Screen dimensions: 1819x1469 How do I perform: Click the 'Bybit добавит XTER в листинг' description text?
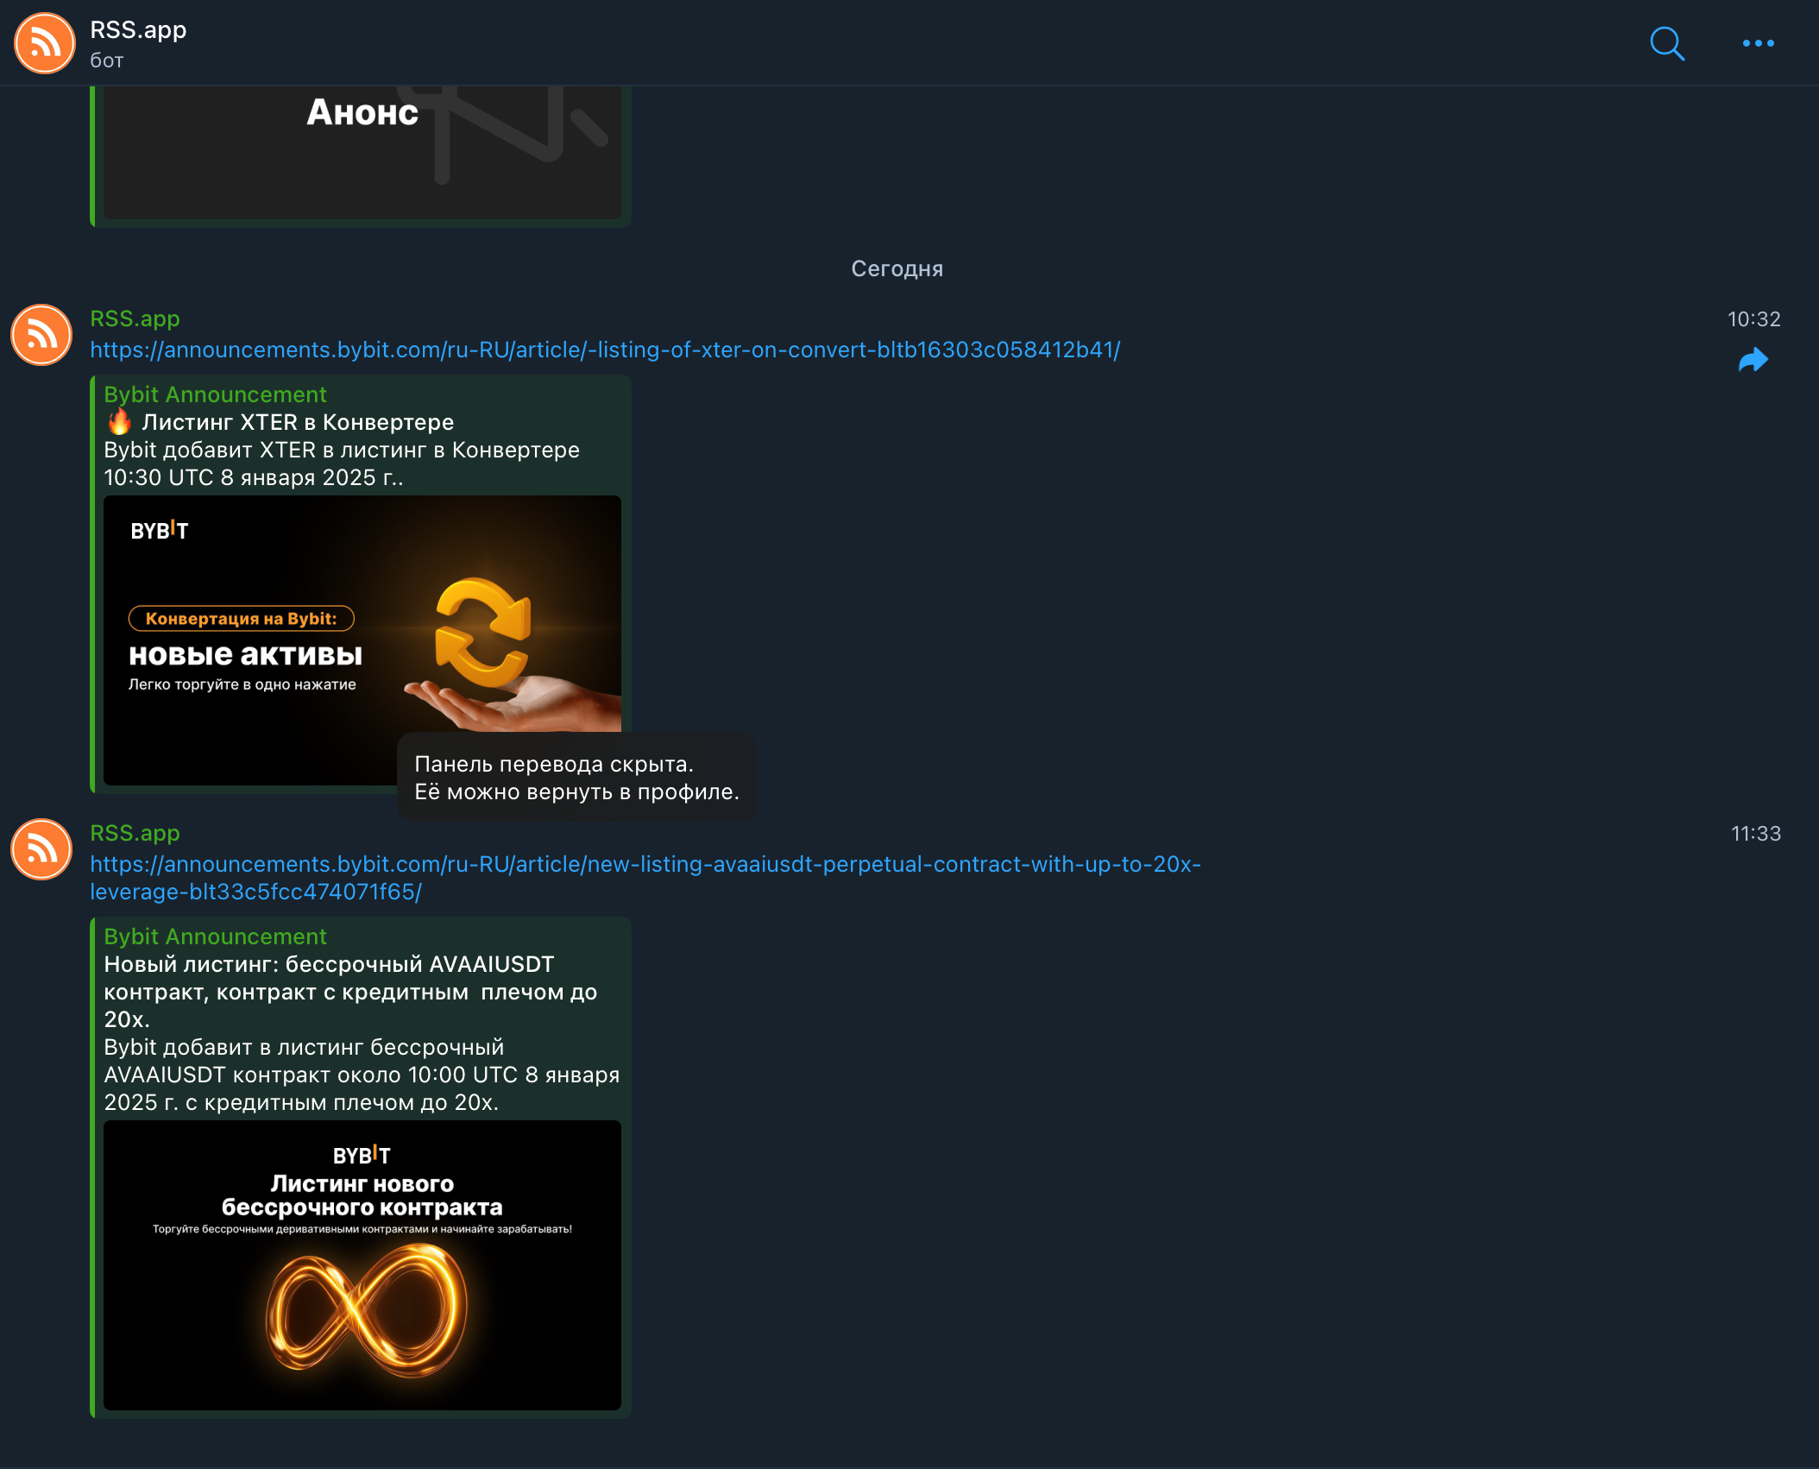342,463
